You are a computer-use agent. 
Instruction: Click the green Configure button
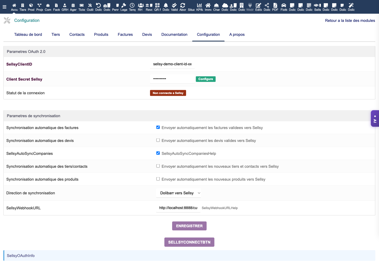coord(206,79)
